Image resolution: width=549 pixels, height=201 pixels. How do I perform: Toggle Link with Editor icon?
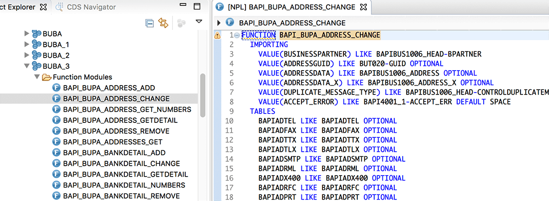[x=163, y=22]
